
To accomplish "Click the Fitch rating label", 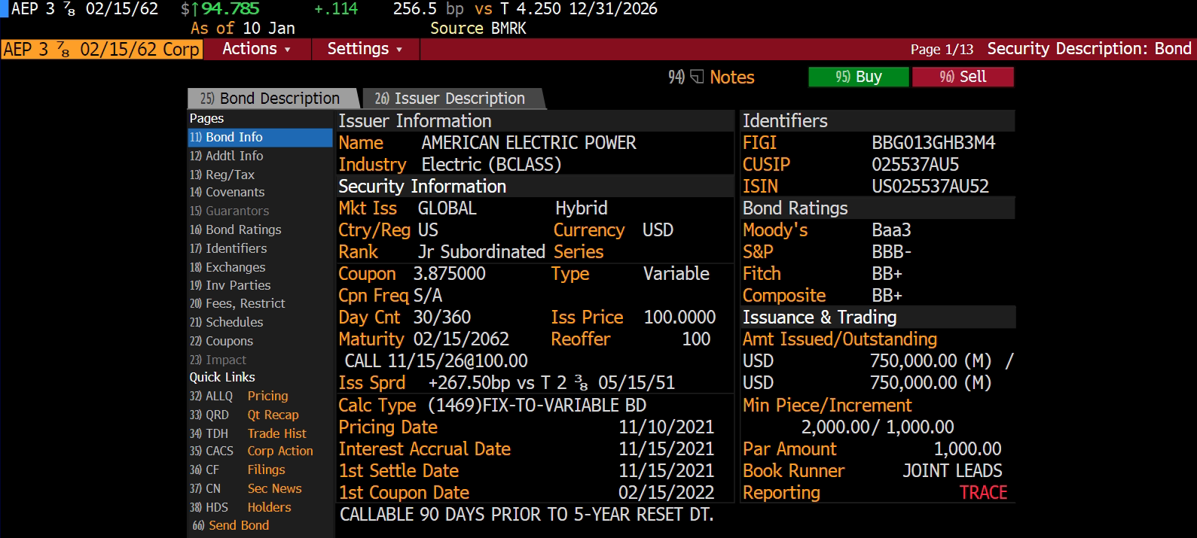I will (762, 273).
